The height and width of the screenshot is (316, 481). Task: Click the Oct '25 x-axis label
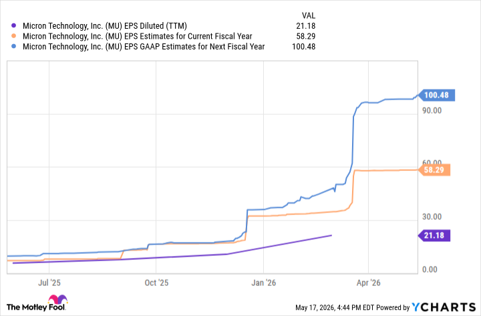pos(156,283)
